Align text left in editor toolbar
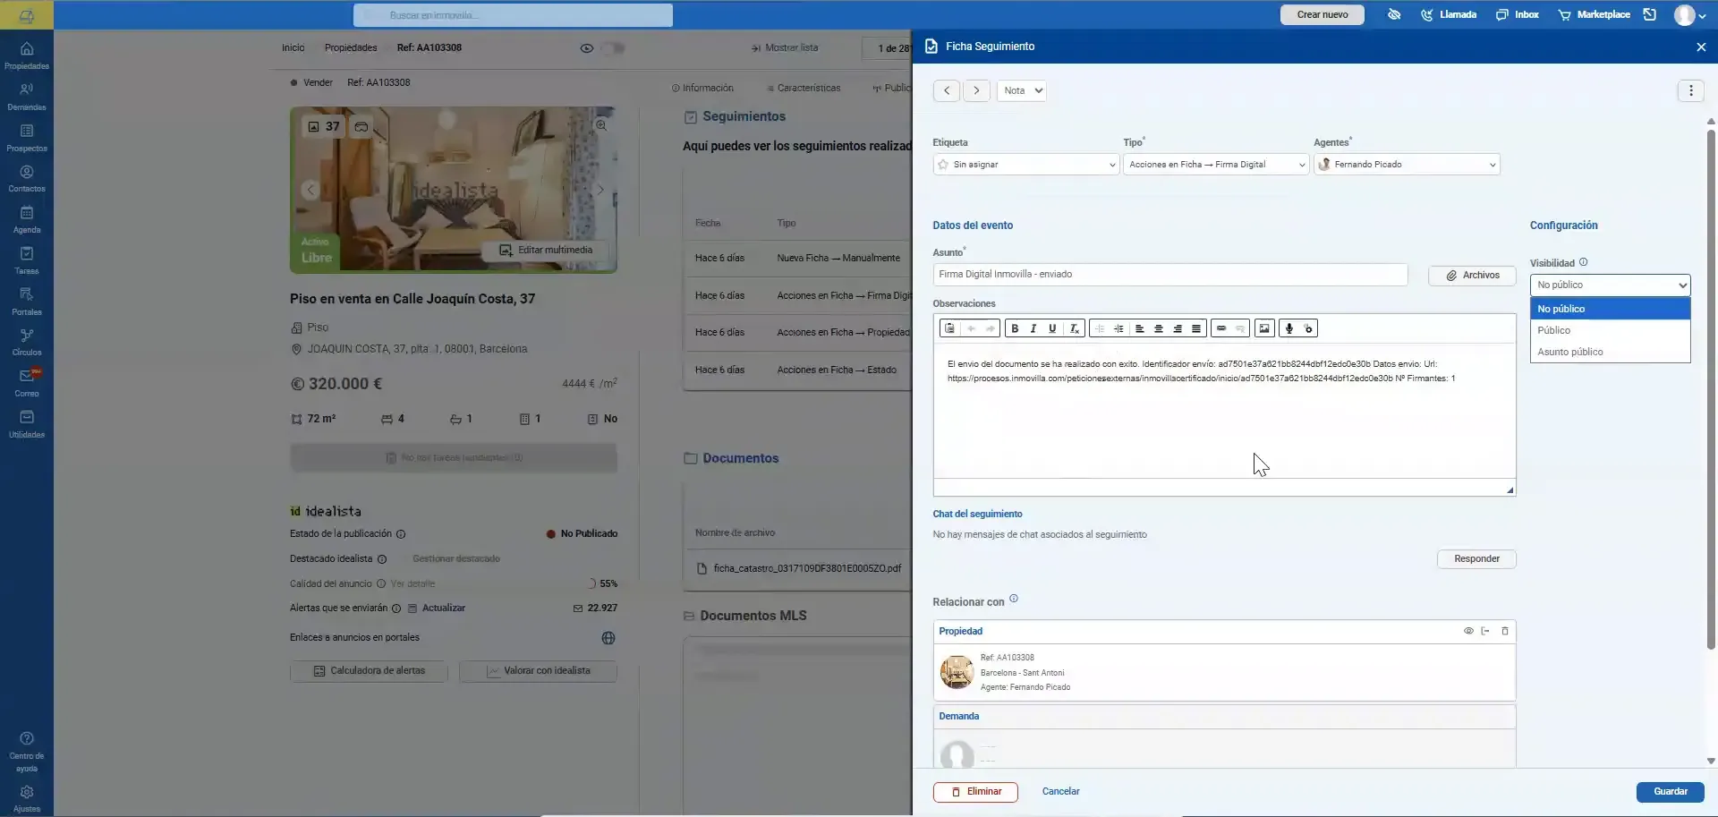The image size is (1718, 817). click(1140, 328)
